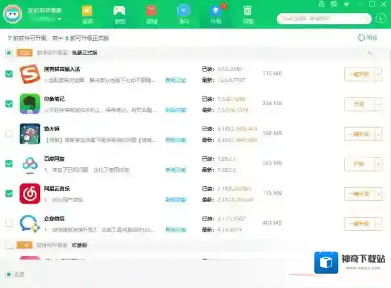Image resolution: width=391 pixels, height=288 pixels.
Task: Click 一键升级 for 网易云音乐
Action: coord(360,194)
